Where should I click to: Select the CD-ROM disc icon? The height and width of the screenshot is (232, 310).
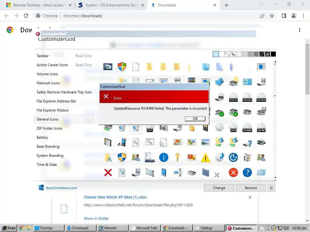coord(247,127)
